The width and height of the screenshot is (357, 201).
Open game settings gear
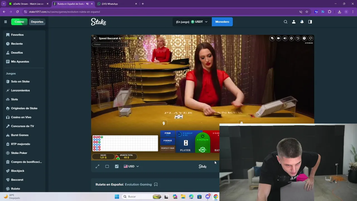coord(291,38)
